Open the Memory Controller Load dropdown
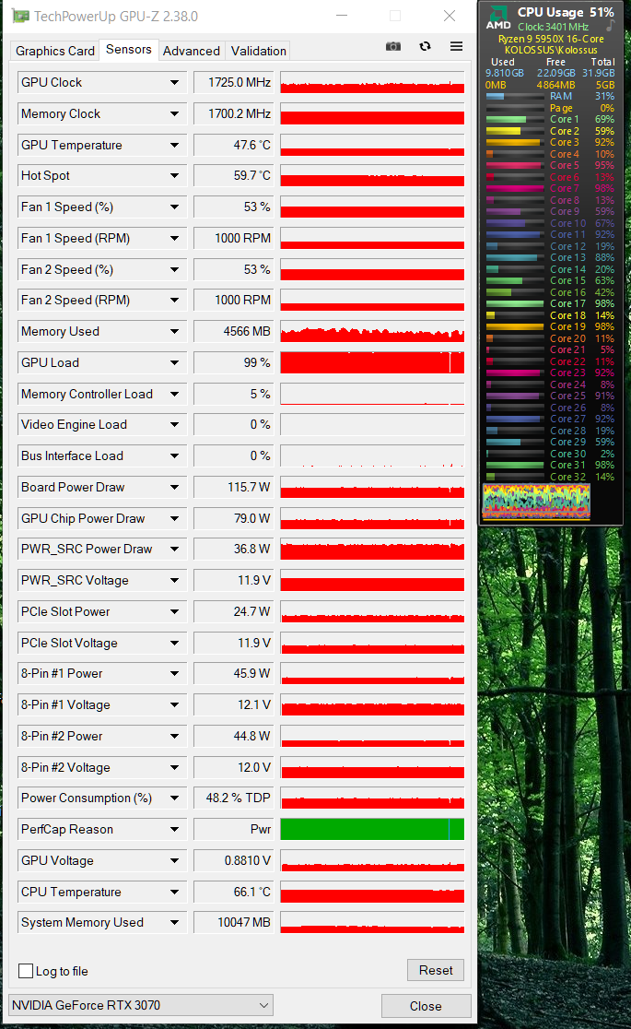The image size is (631, 1029). 174,395
